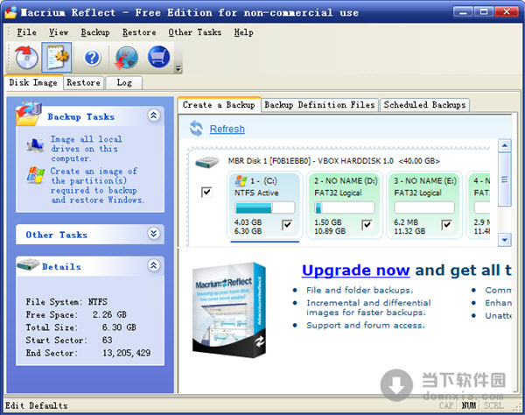This screenshot has height=415, width=525.
Task: Open the View menu
Action: 59,32
